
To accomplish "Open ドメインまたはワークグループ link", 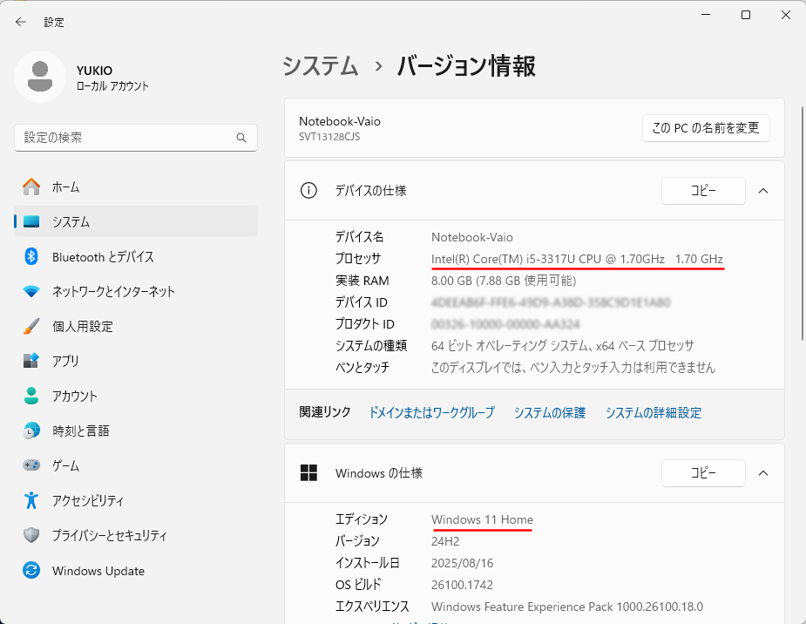I will point(431,412).
